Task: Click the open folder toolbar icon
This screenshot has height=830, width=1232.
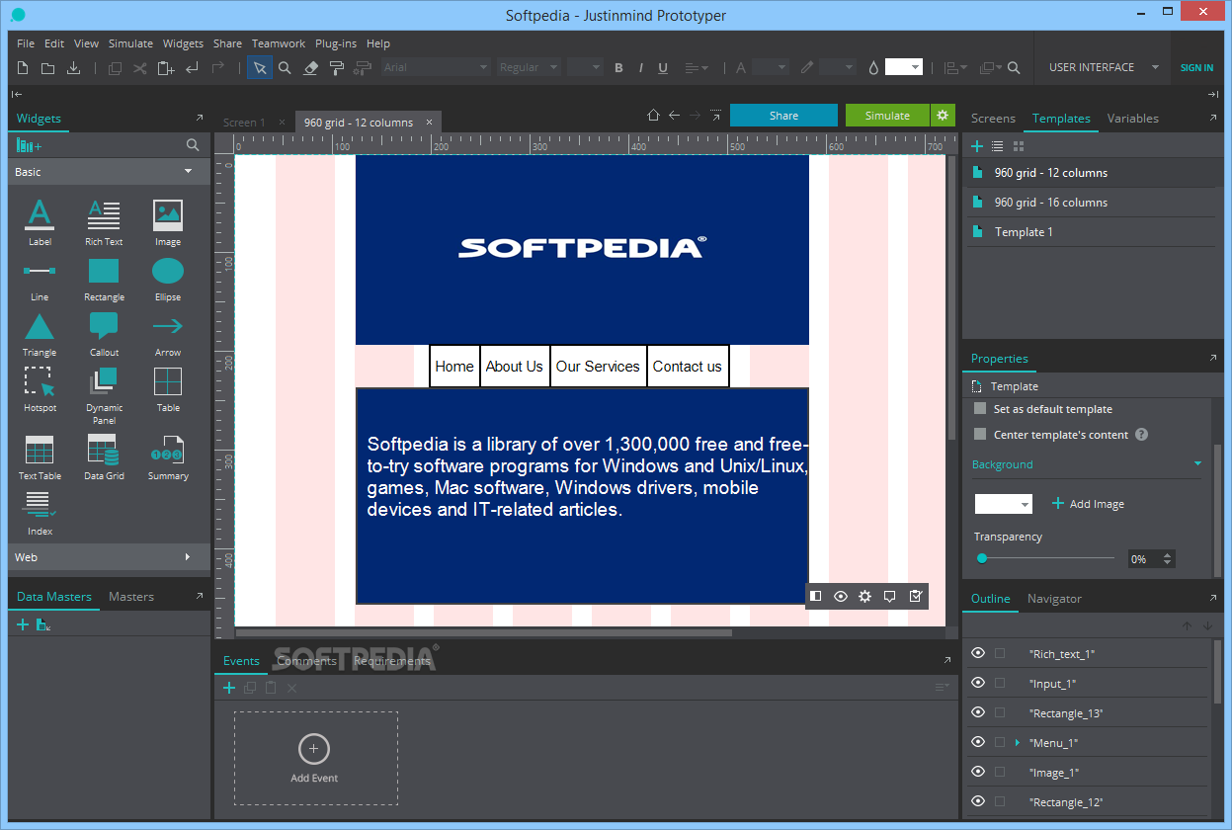Action: click(47, 68)
